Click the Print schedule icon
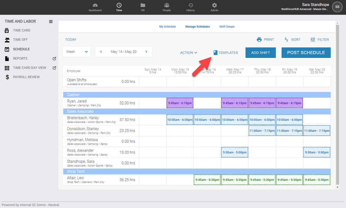This screenshot has height=208, width=346. [259, 40]
